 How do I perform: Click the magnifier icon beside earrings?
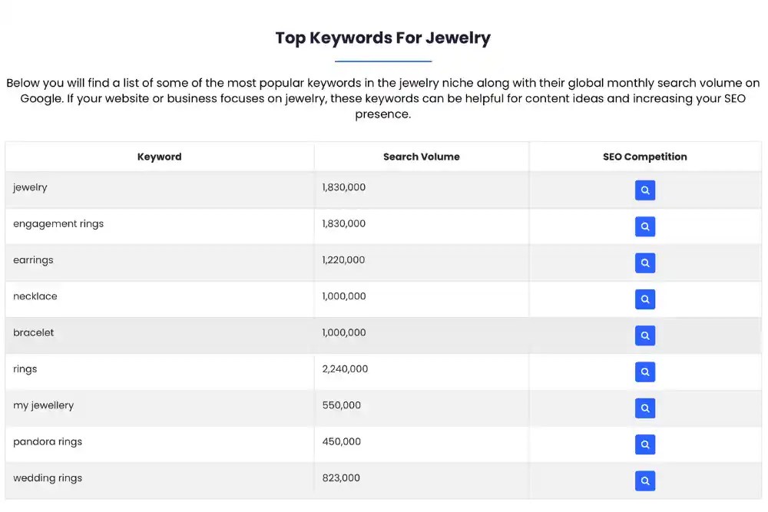pos(645,263)
